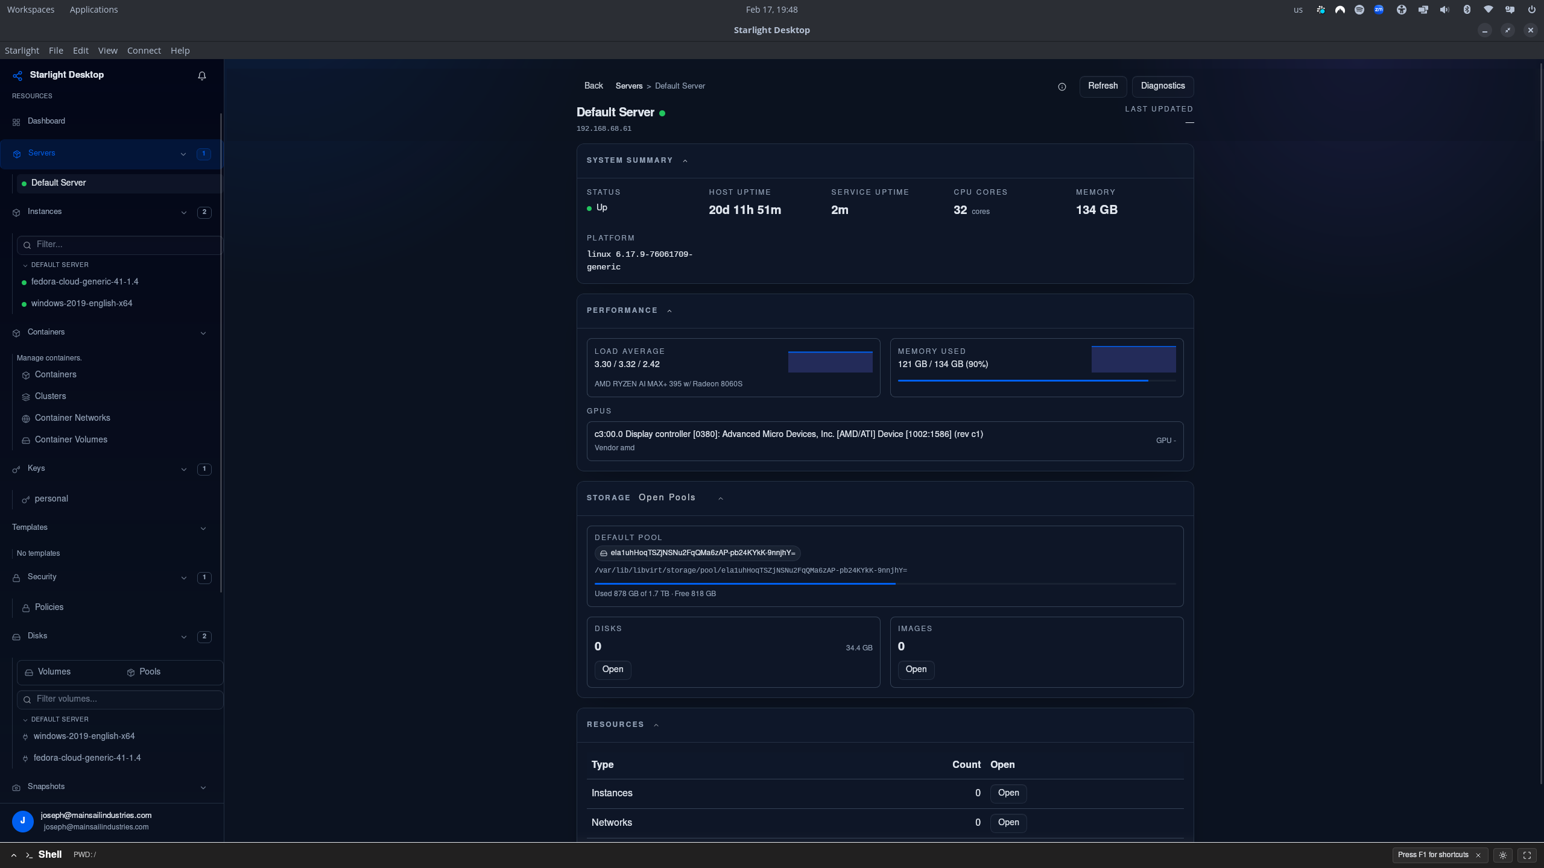Collapse the Instances section chevron
Image resolution: width=1544 pixels, height=868 pixels.
(184, 213)
